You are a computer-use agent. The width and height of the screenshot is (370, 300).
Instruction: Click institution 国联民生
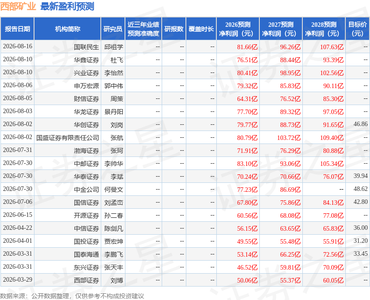tap(86, 47)
